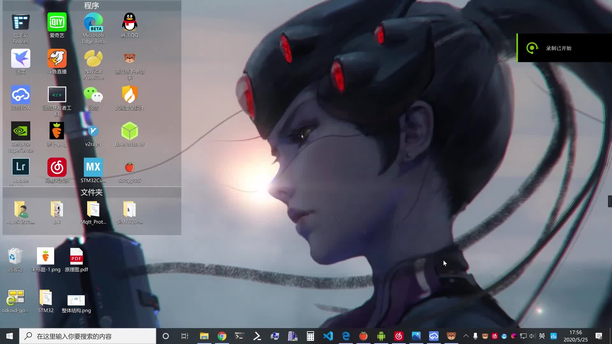Open the 火绒安全软件 shortcut
This screenshot has height=344, width=612.
[130, 98]
